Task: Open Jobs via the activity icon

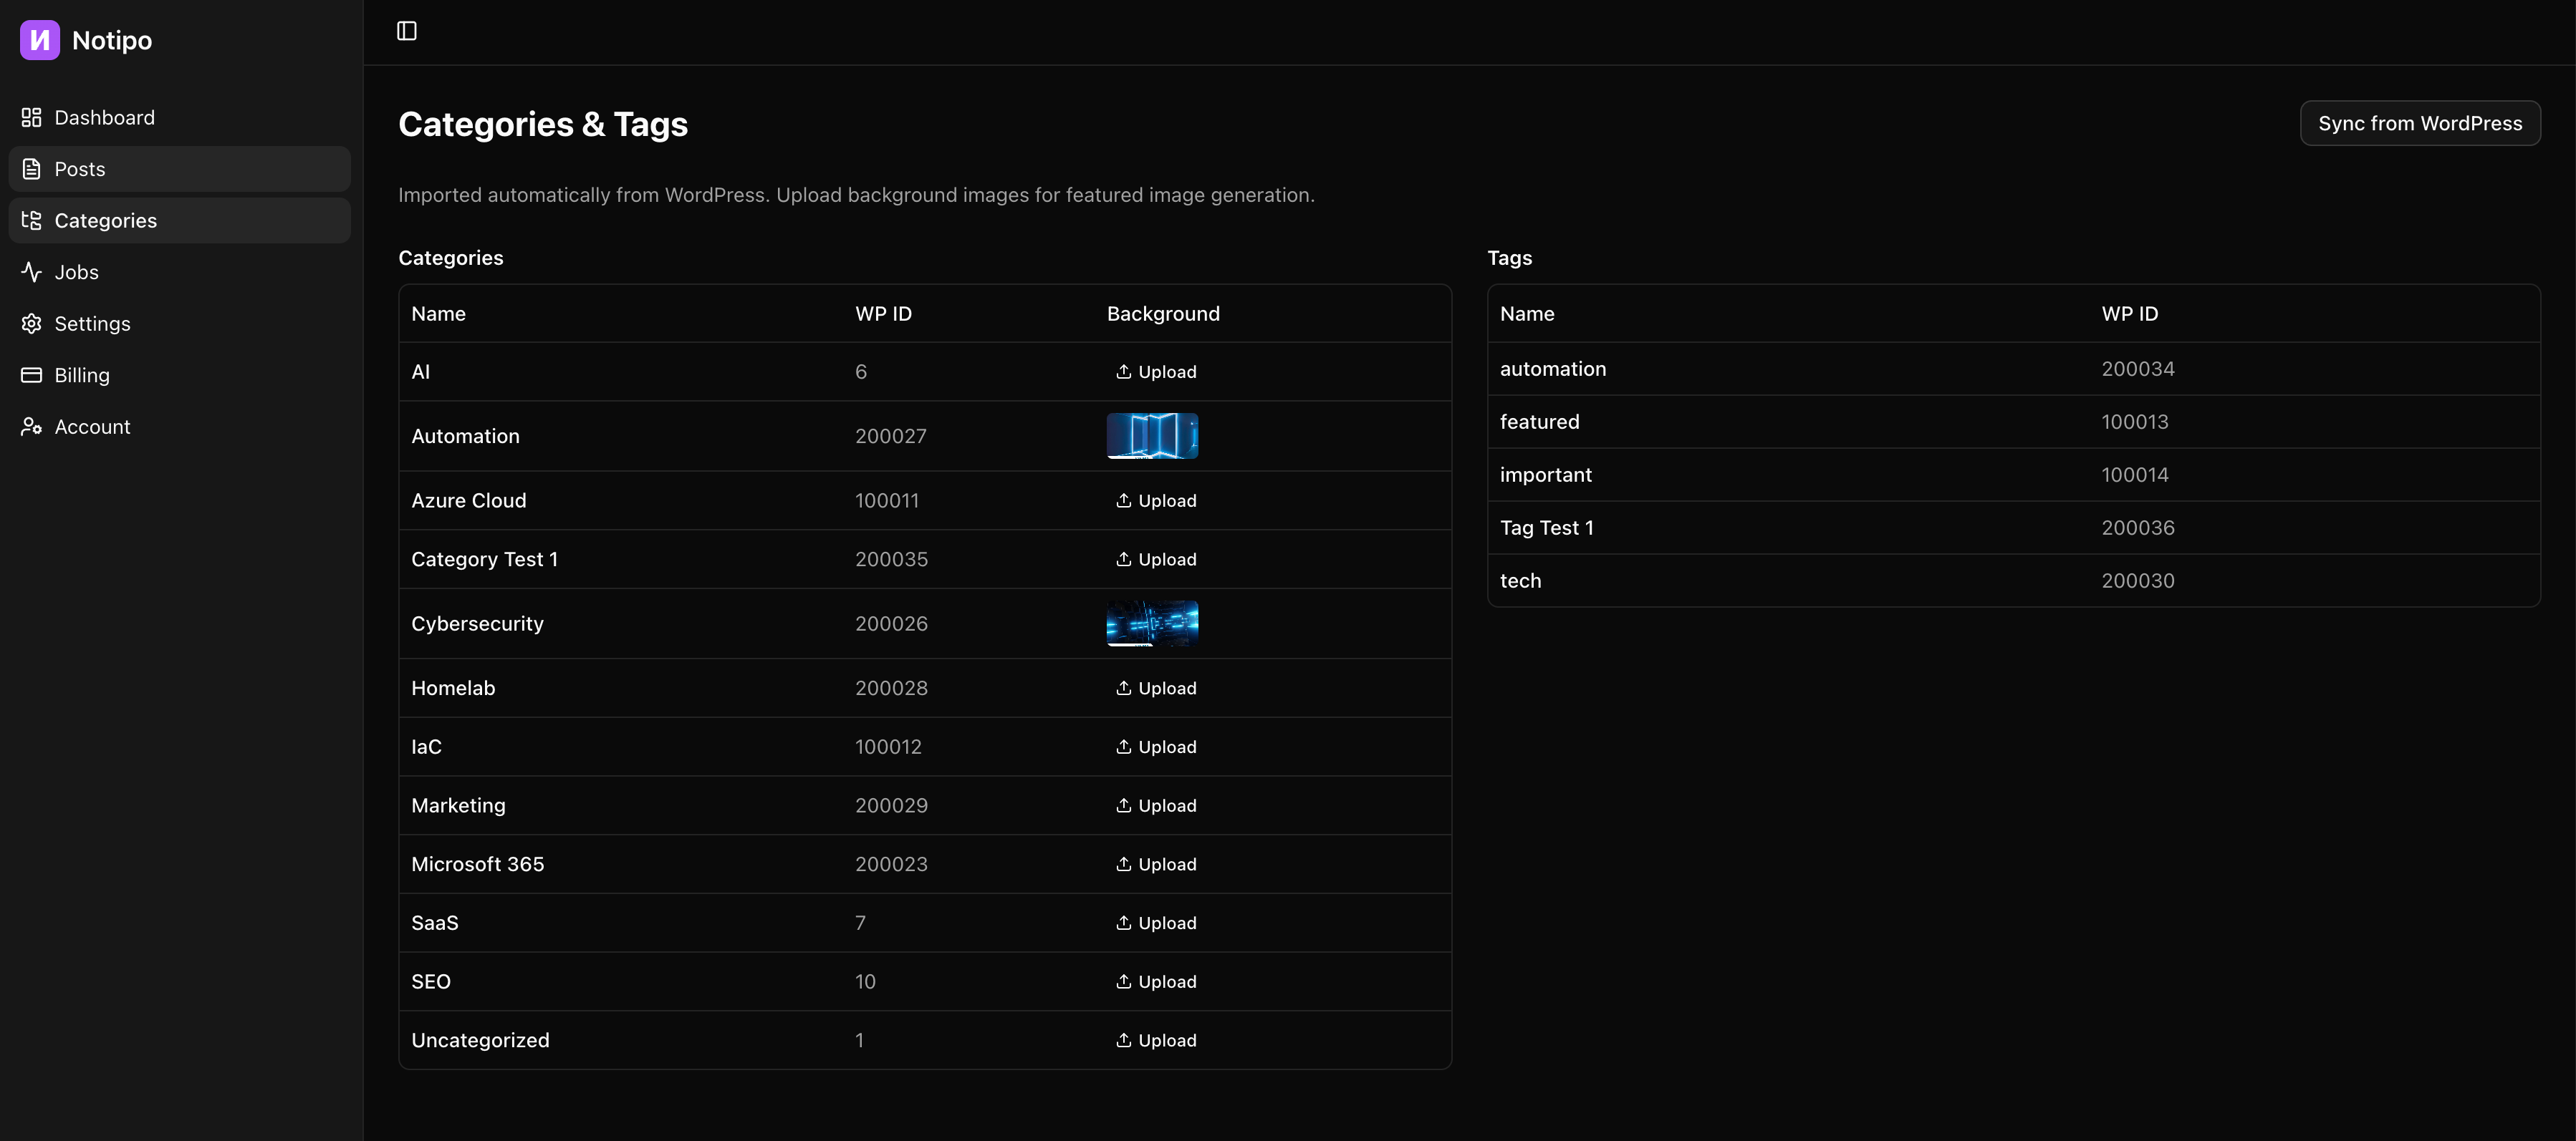Action: pos(30,272)
